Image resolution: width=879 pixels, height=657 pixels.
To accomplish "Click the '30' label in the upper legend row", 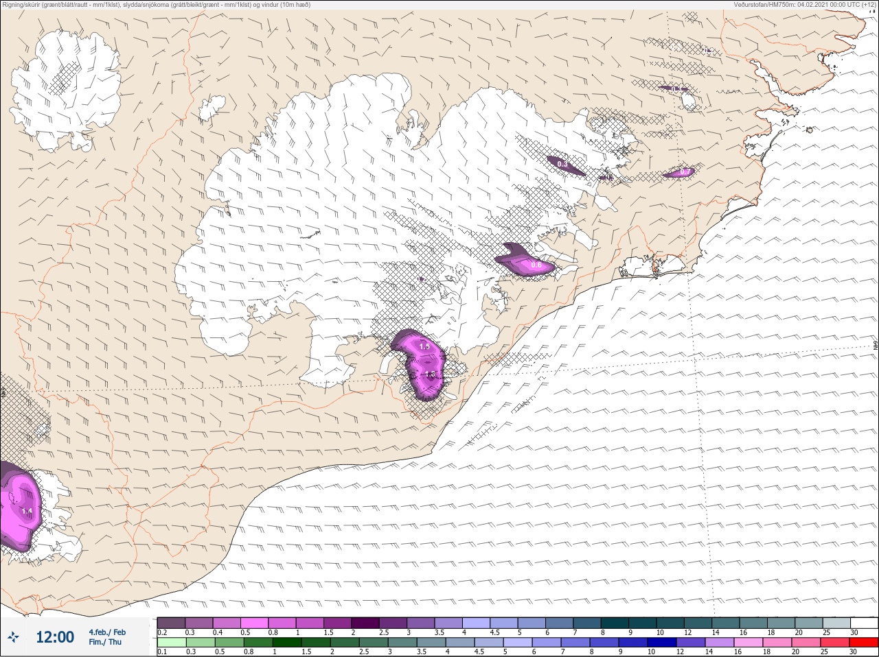I will 854,632.
